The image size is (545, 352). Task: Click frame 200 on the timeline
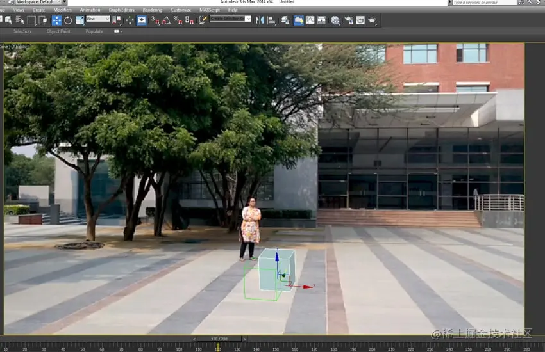tap(372, 349)
